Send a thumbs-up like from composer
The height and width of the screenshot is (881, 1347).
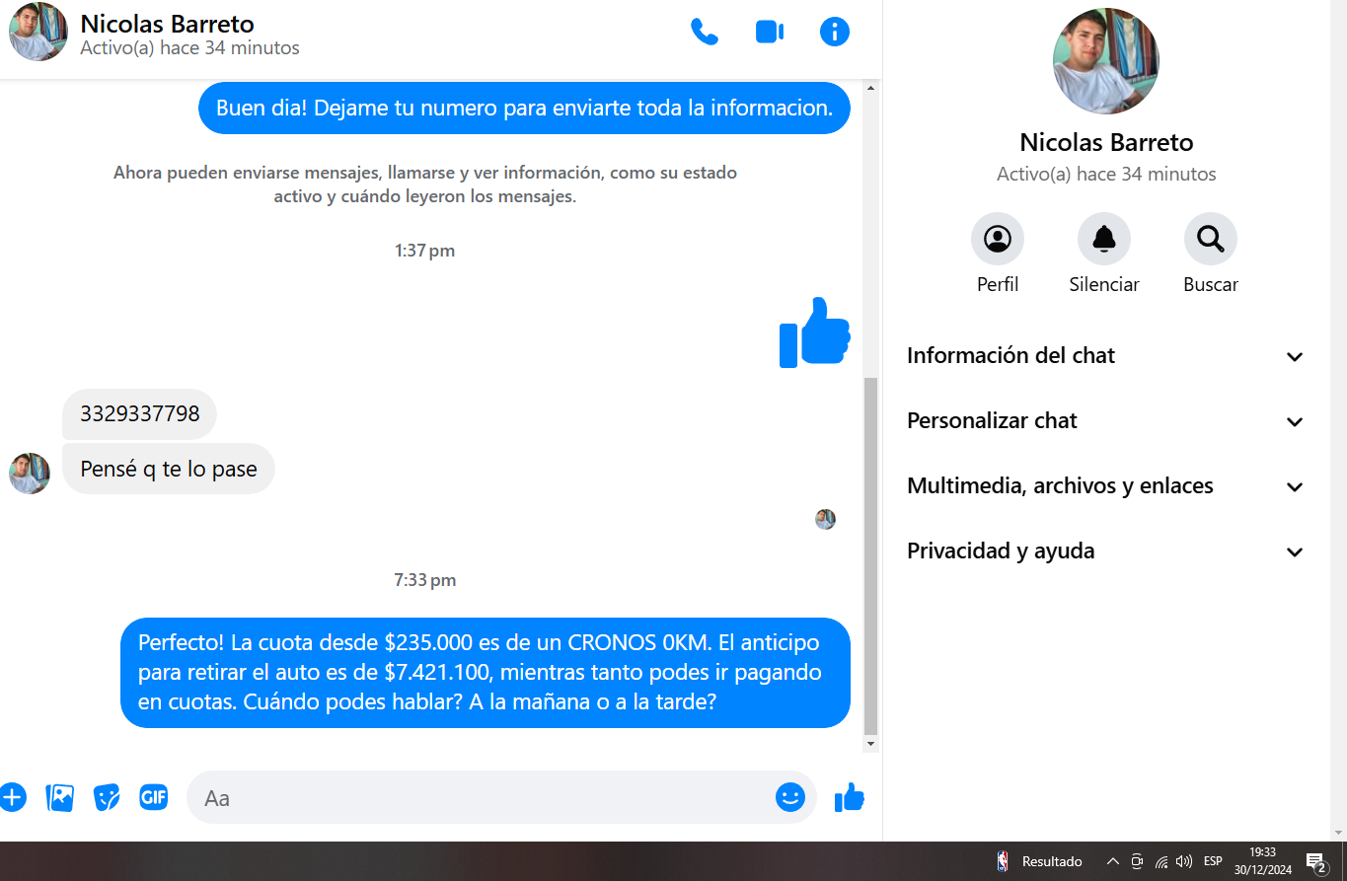pos(850,797)
